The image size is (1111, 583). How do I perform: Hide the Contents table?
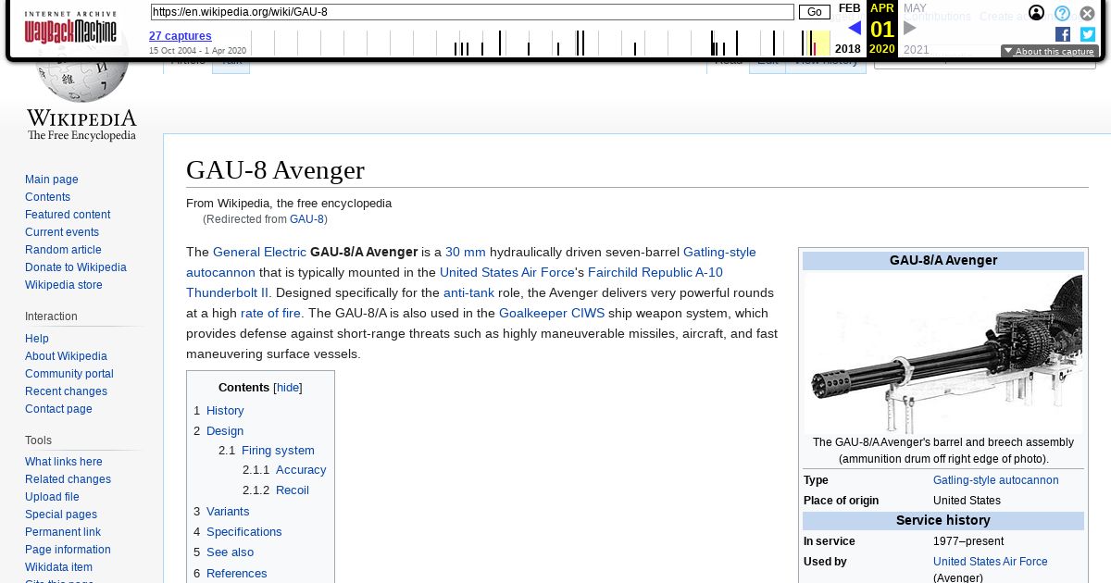(x=288, y=388)
